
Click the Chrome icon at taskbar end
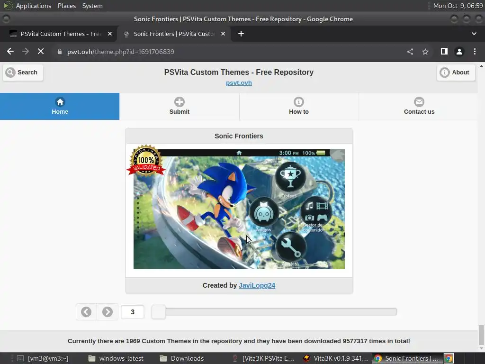449,358
